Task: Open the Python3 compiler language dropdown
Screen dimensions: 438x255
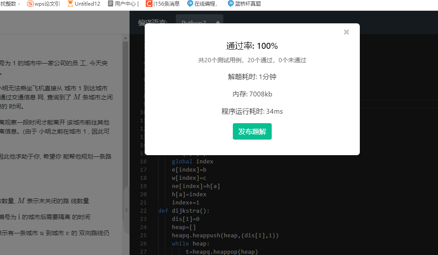Action: click(199, 21)
